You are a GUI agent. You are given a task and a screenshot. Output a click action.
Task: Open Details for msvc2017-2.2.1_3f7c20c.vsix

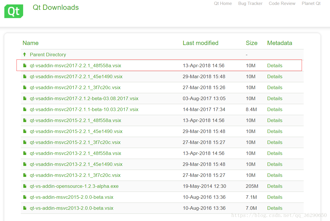[x=275, y=87]
